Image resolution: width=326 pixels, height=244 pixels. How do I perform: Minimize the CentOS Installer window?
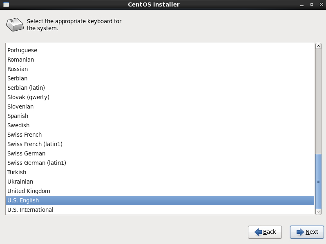point(302,4)
